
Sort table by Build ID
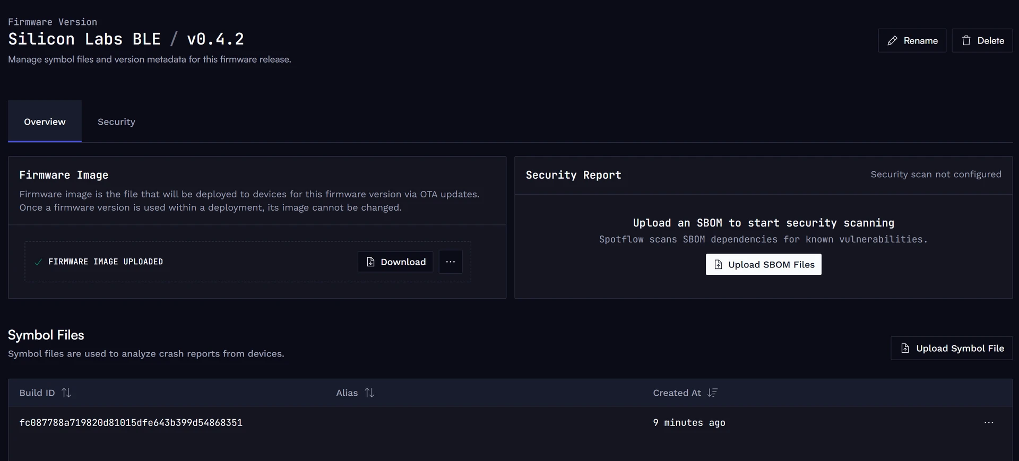pos(66,393)
